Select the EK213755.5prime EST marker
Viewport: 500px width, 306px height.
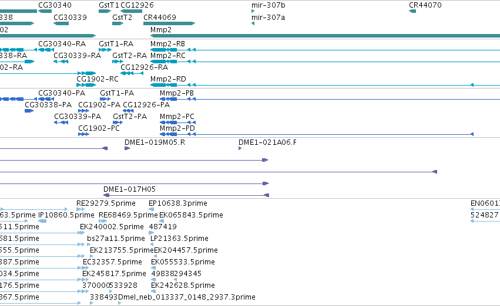(x=92, y=256)
